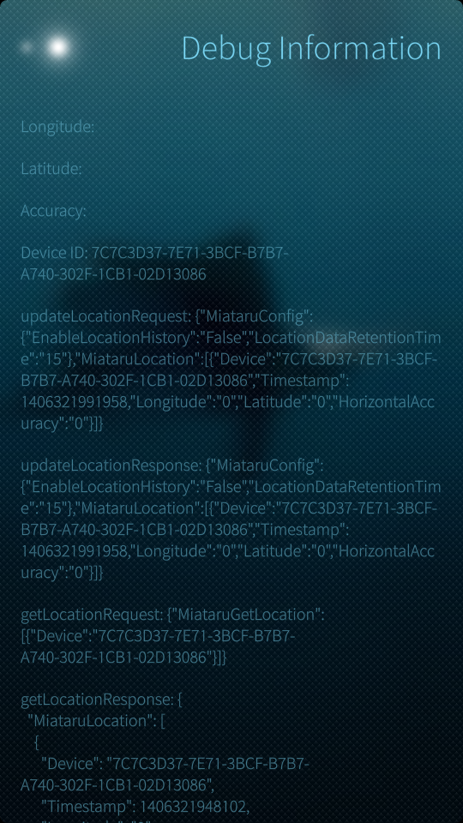The image size is (463, 823).
Task: Select the Debug Information page title
Action: pos(311,49)
